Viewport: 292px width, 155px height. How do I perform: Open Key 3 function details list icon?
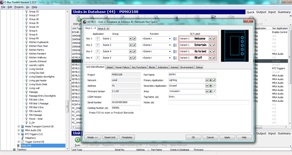pyautogui.click(x=175, y=52)
